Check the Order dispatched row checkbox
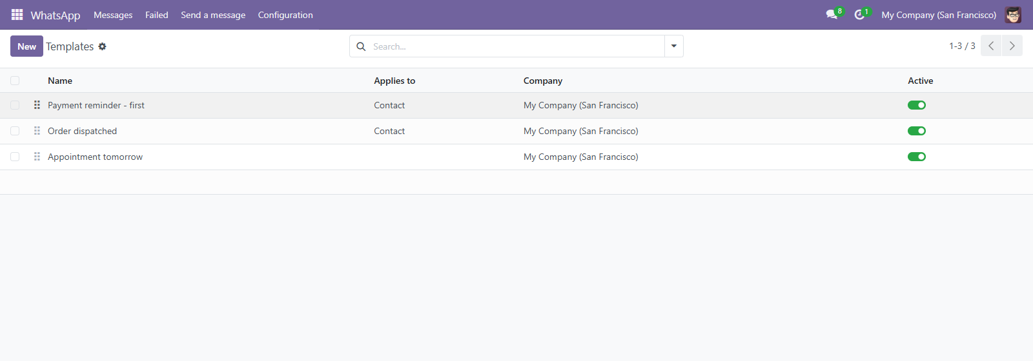 pyautogui.click(x=15, y=131)
